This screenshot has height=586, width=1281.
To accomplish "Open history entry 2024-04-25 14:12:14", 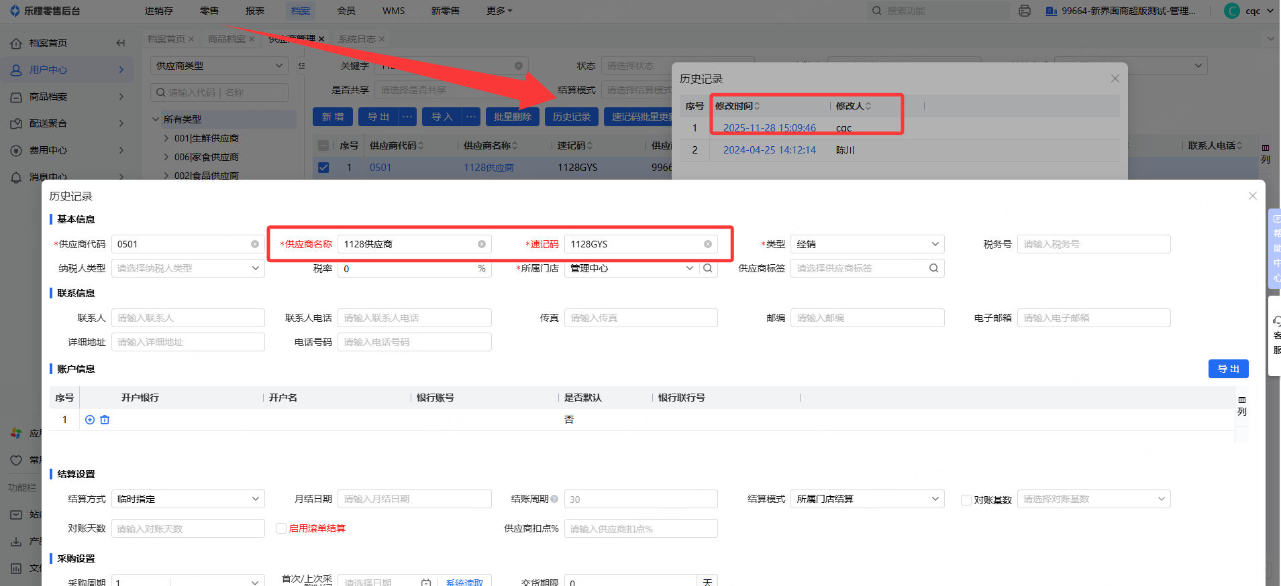I will pos(770,150).
